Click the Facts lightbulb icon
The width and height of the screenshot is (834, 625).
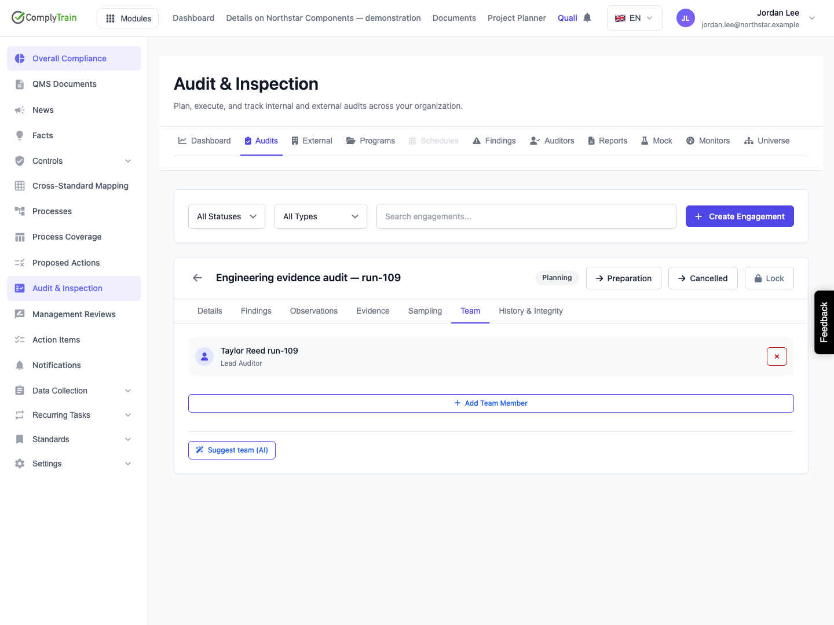(20, 135)
